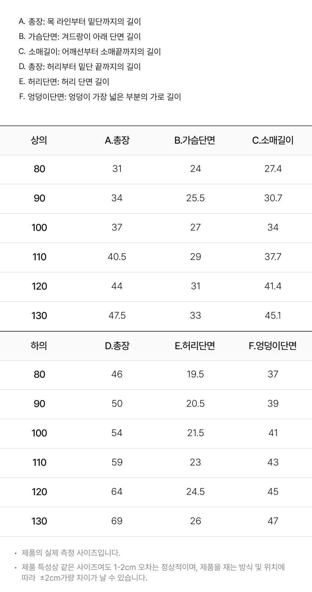Viewport: 312px width, 592px height.
Task: Click the A. 총장 description line
Action: click(80, 22)
